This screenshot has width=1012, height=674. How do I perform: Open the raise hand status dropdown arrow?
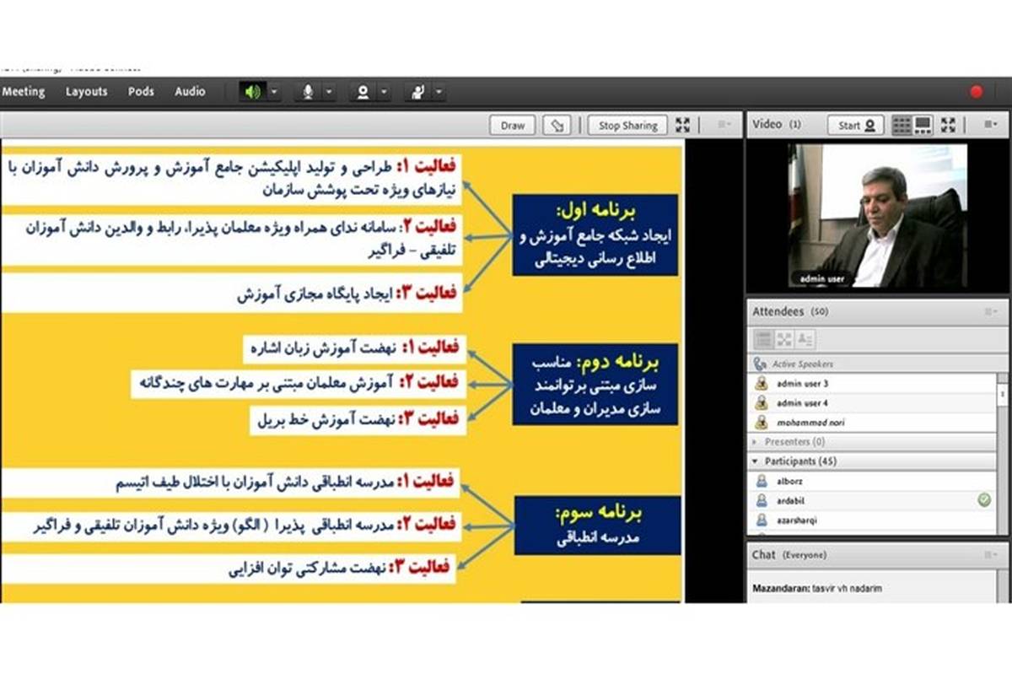click(x=438, y=92)
